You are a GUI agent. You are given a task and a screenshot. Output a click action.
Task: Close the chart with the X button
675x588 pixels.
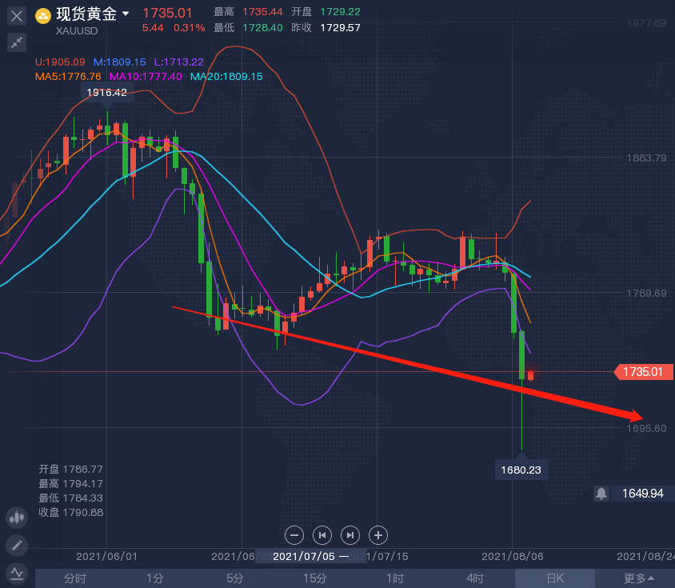coord(16,15)
